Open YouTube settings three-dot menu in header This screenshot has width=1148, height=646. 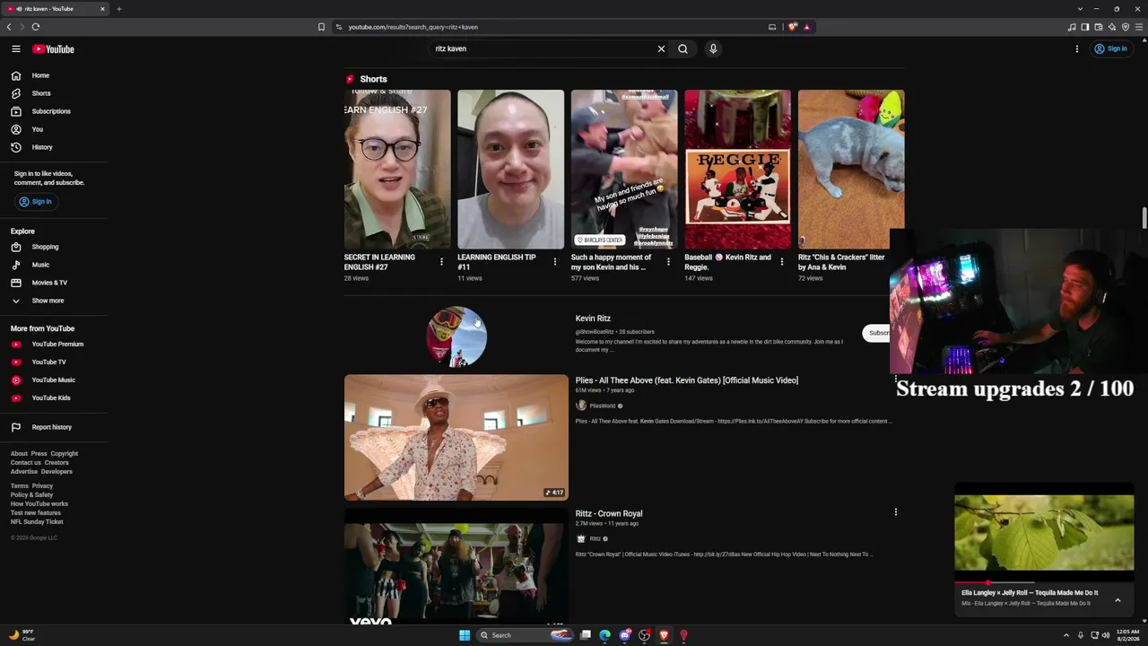pos(1077,48)
